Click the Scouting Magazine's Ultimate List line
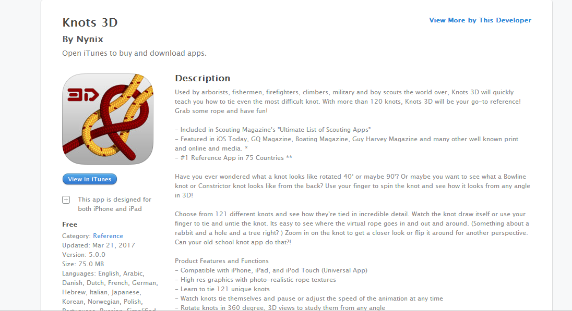Screen dimensions: 572x311 tap(273, 130)
